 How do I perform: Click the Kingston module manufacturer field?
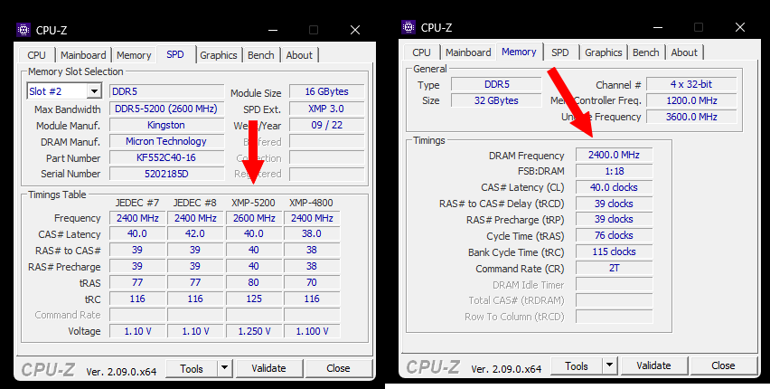coord(166,125)
